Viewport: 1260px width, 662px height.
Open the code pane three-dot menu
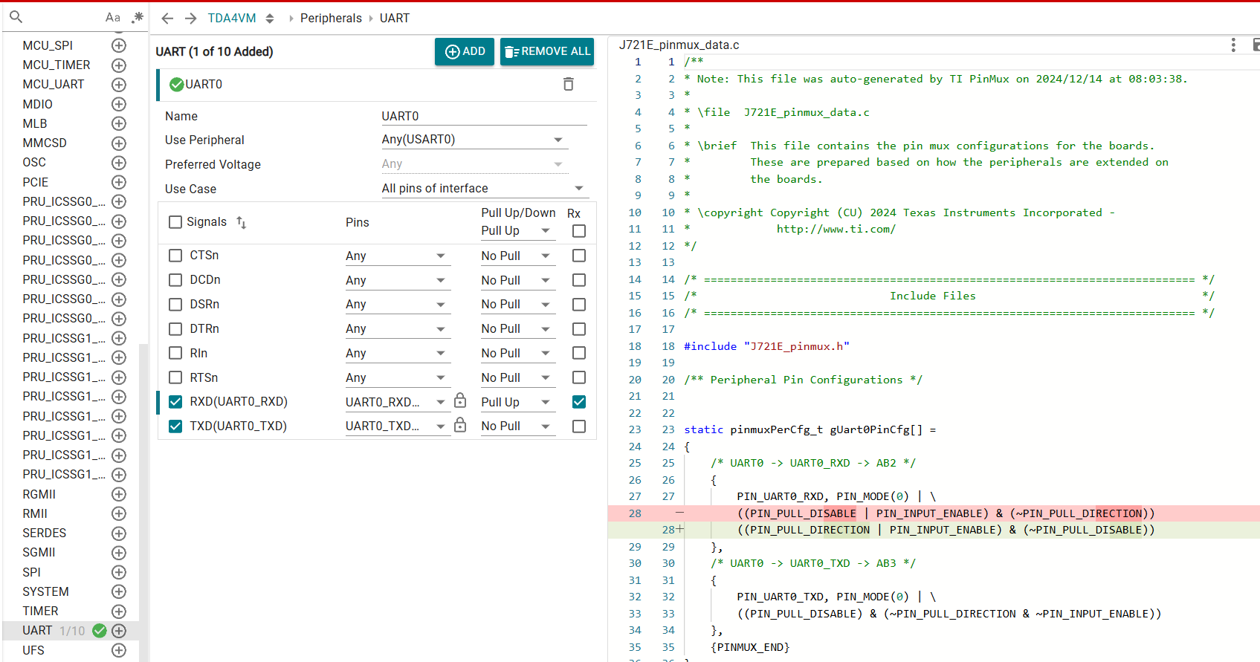(x=1233, y=45)
